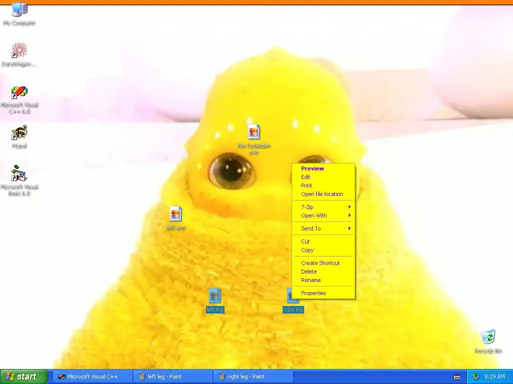Click the 8:29 AM clock

point(494,376)
